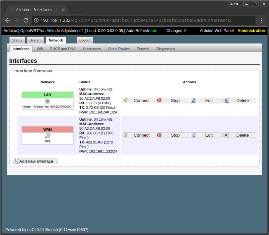Click the Interfaces page heading

23,61
